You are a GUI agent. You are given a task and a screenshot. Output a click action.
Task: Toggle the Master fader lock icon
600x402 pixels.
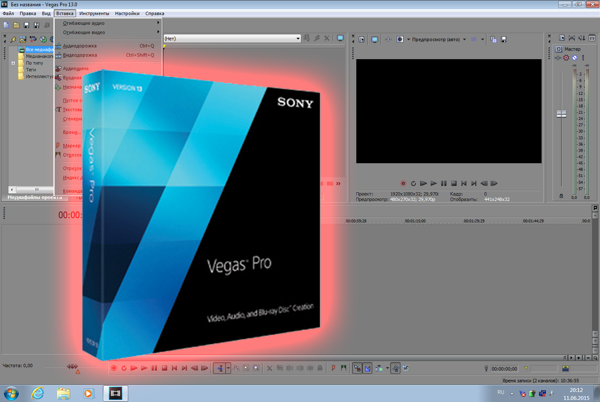pos(561,196)
